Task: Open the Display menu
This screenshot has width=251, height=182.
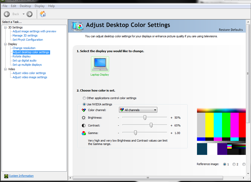Action: [40, 6]
